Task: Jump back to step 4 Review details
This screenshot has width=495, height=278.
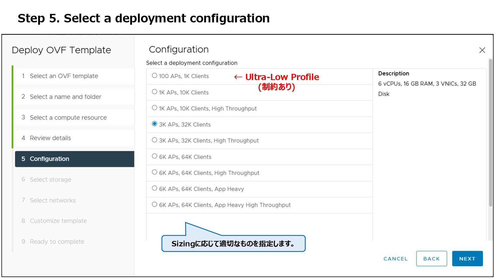Action: [50, 138]
